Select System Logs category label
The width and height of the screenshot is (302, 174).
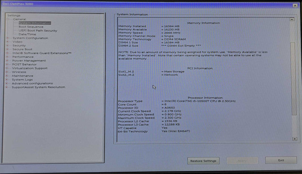pyautogui.click(x=22, y=79)
